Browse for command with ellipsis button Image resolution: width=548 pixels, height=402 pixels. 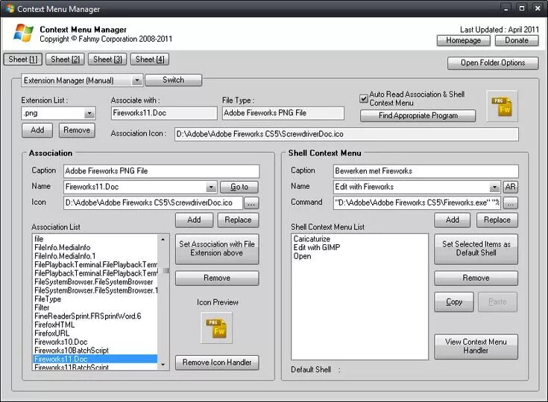pos(510,202)
